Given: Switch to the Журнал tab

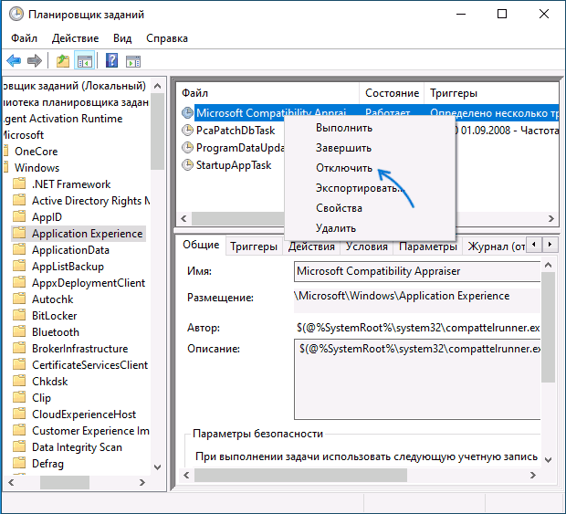Looking at the screenshot, I should [x=495, y=247].
